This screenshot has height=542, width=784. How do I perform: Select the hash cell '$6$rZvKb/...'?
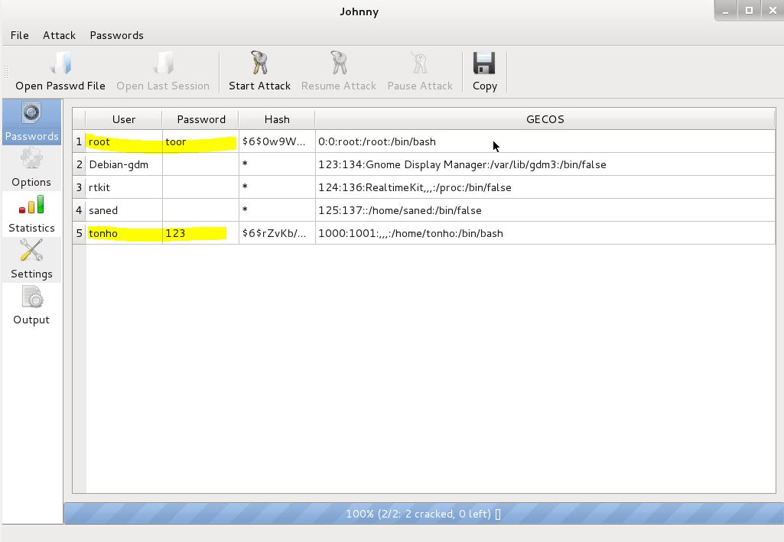pos(277,233)
